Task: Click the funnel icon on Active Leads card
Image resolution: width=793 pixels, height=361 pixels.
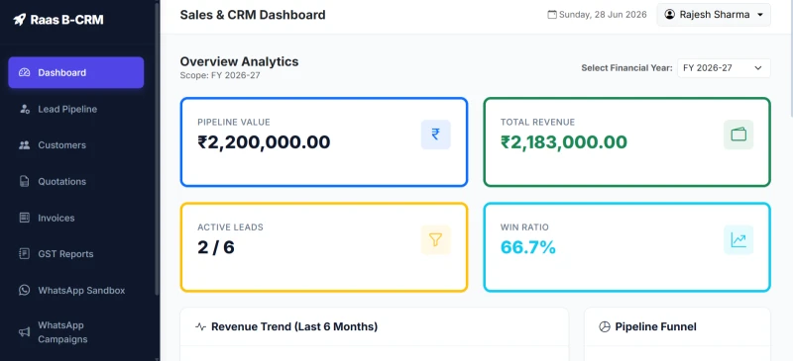Action: click(x=435, y=239)
